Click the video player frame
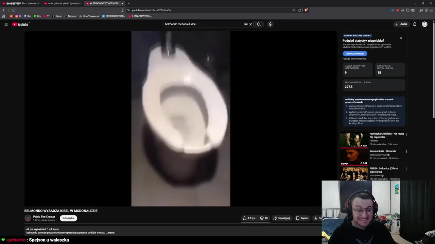This screenshot has height=244, width=435. click(x=180, y=119)
